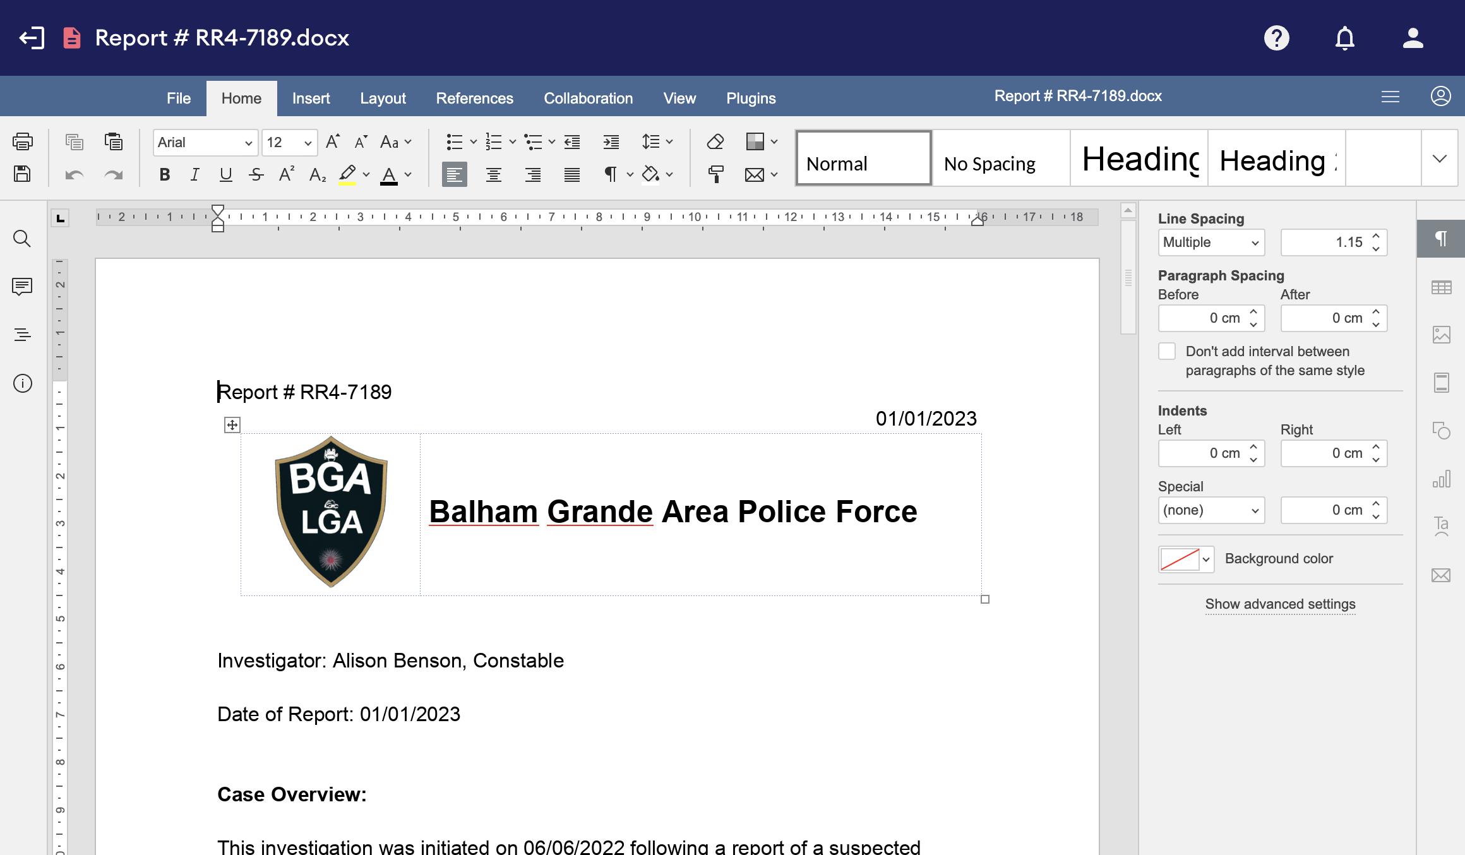Click the Paste icon

coord(114,141)
